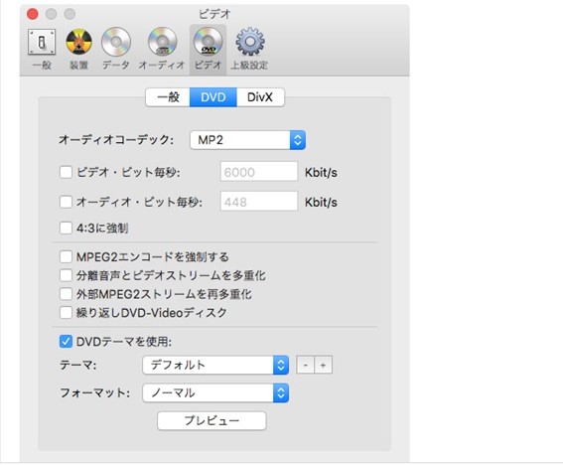The image size is (563, 465).
Task: Open the データ disc preferences icon
Action: click(115, 49)
